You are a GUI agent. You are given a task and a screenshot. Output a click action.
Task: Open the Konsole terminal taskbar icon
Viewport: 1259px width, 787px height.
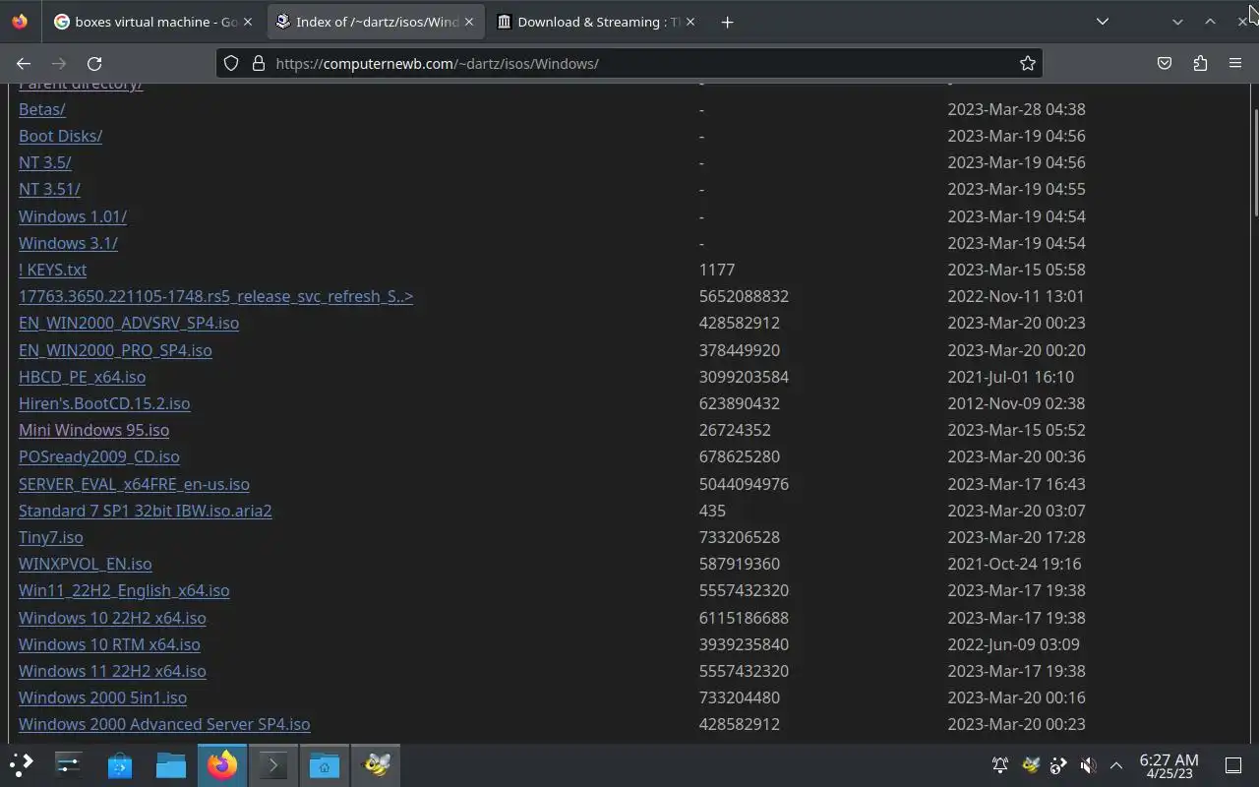tap(273, 764)
